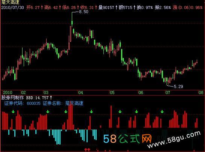Click the pair of red up-arrows at the bottom
205x152 pixels.
pos(87,150)
